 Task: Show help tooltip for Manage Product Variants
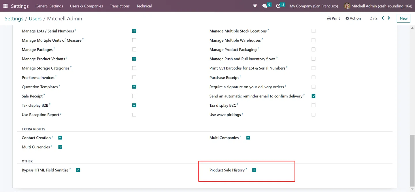point(67,58)
